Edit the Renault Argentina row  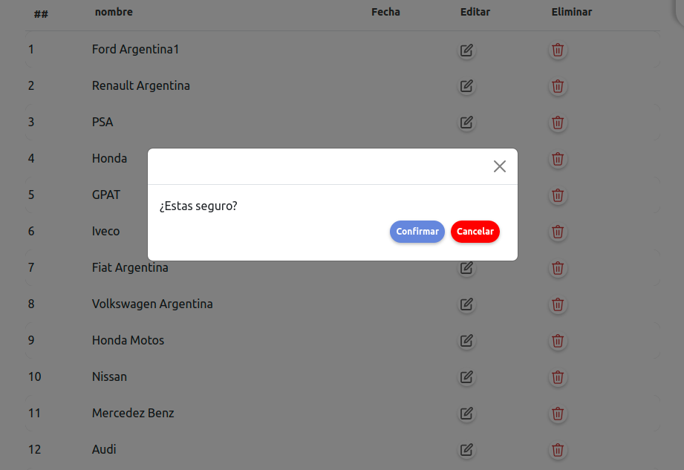point(466,86)
